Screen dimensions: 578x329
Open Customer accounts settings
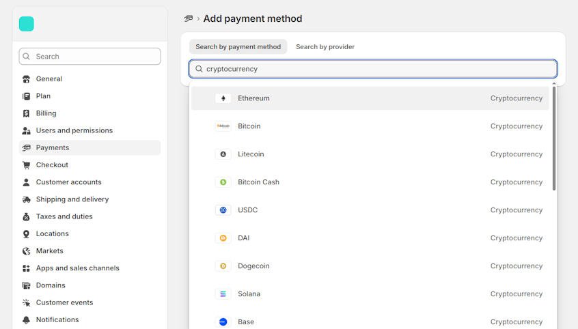[x=90, y=182]
